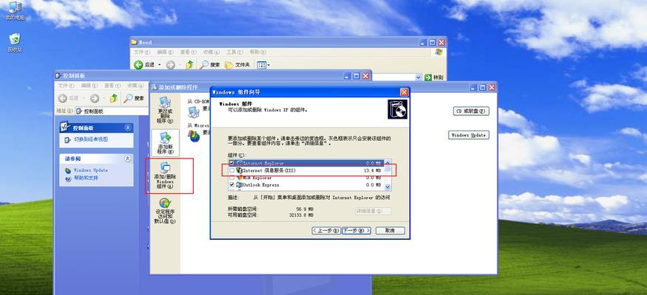Open 编辑(E) menu in Need window
This screenshot has width=647, height=295.
pos(165,52)
